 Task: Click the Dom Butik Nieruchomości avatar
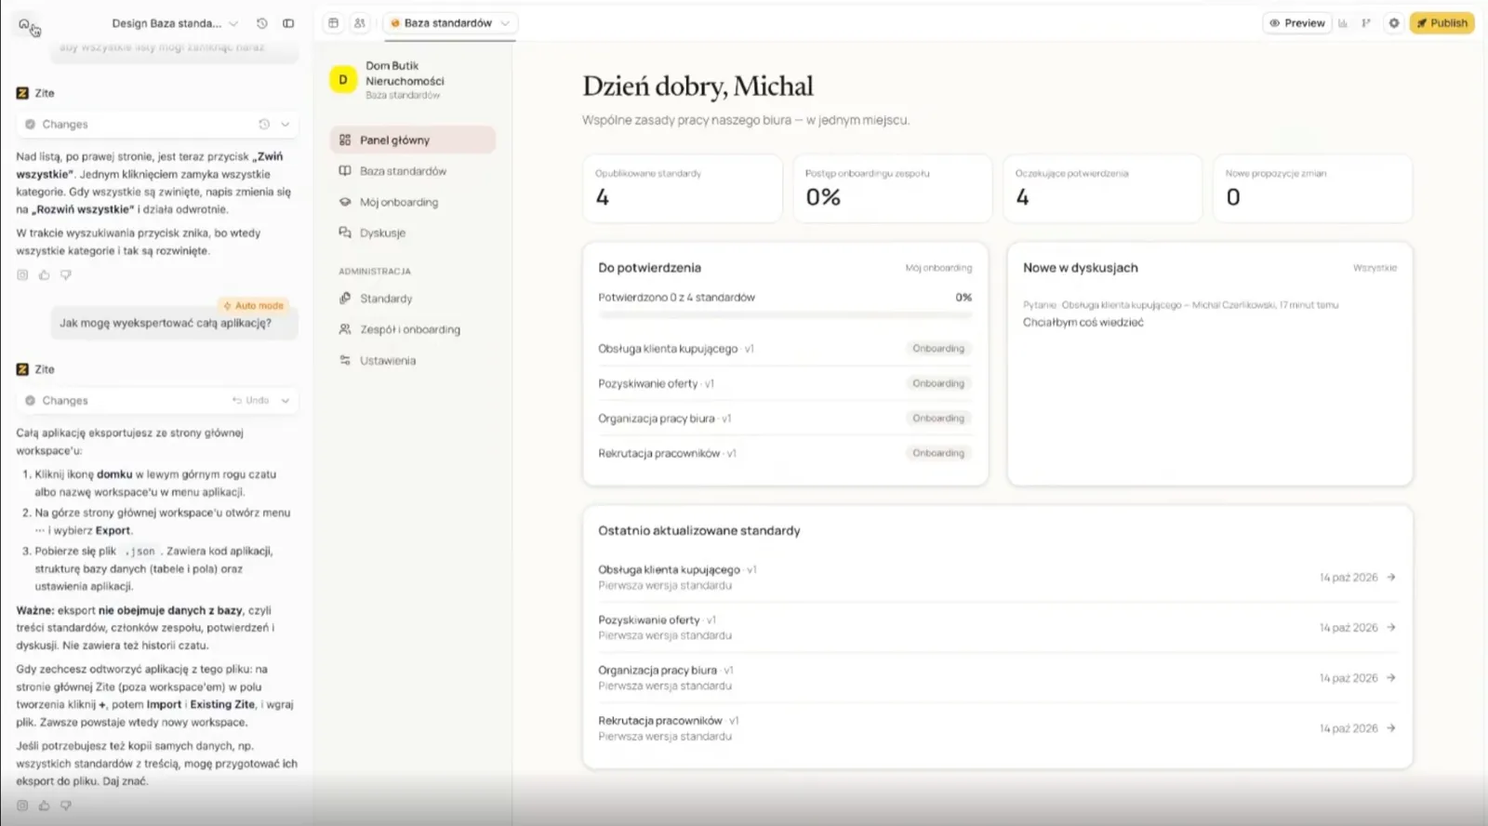click(343, 80)
